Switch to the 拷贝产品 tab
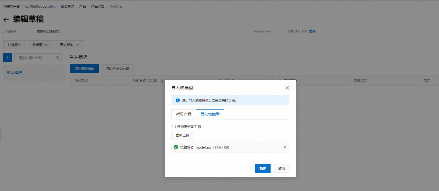The width and height of the screenshot is (439, 191). tap(184, 115)
